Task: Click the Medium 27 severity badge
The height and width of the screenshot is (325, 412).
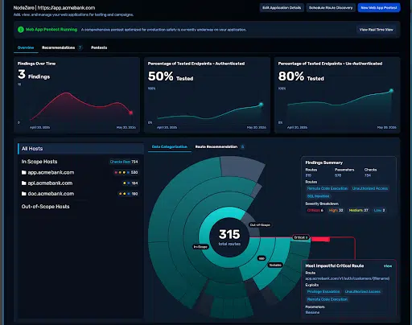Action: pos(358,210)
